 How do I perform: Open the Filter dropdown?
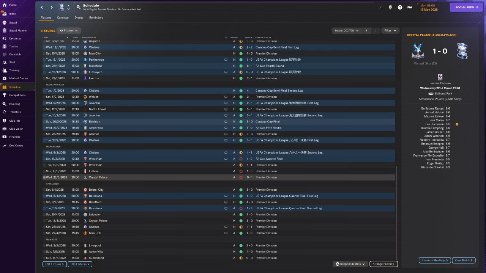[x=390, y=30]
